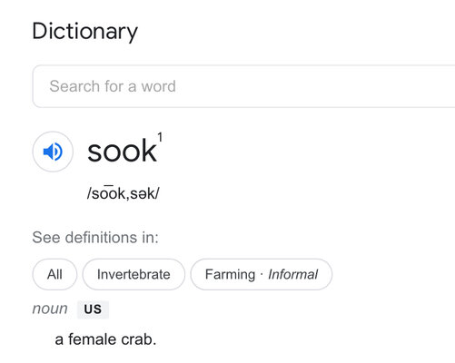The width and height of the screenshot is (455, 363).
Task: Click the Dictionary heading
Action: pyautogui.click(x=84, y=32)
